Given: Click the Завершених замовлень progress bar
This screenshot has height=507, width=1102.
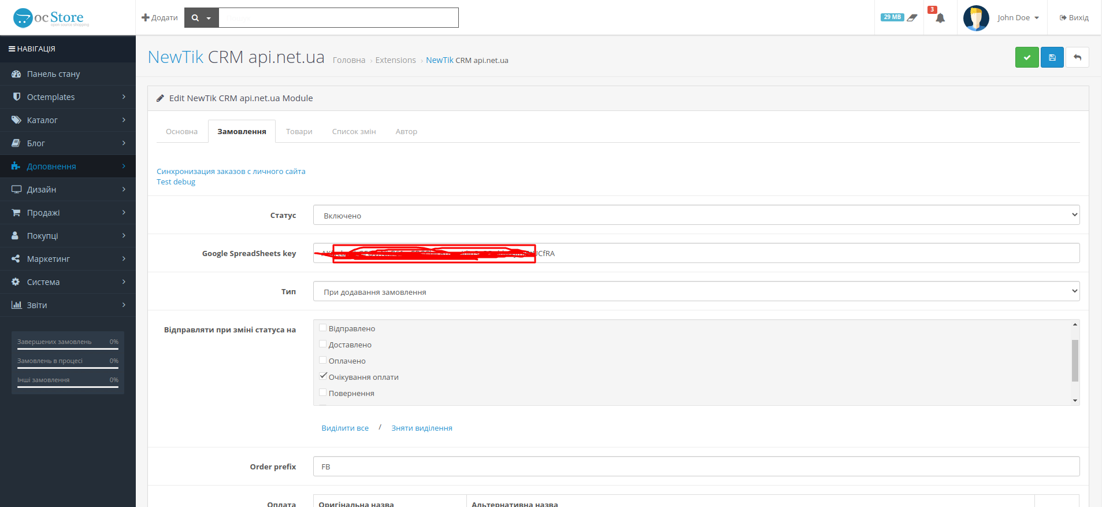Looking at the screenshot, I should click(68, 349).
